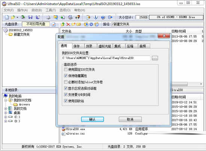Image resolution: width=206 pixels, height=151 pixels.
Task: Open 操作(A) menu
Action: 22,10
